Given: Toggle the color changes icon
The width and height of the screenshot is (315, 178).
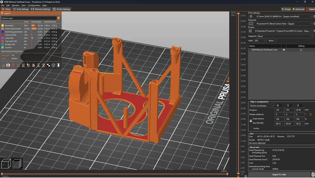Looking at the screenshot, I should [x=33, y=65].
